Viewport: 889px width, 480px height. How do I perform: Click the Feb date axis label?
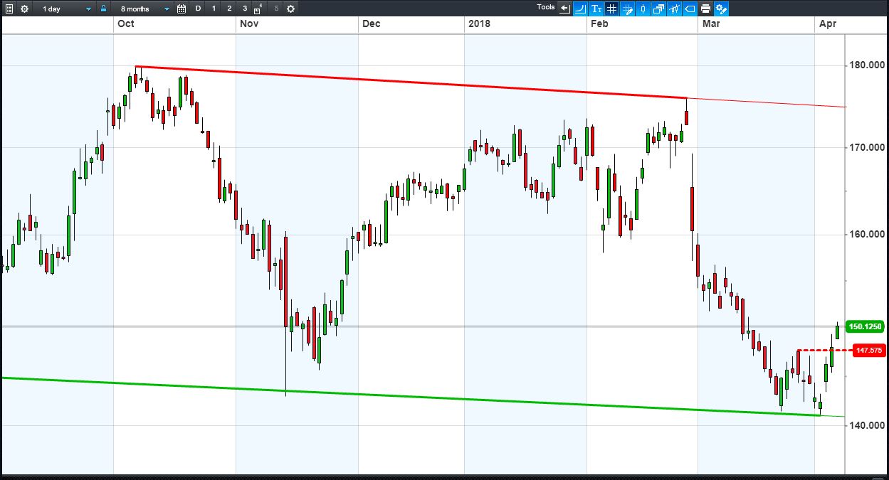[599, 24]
